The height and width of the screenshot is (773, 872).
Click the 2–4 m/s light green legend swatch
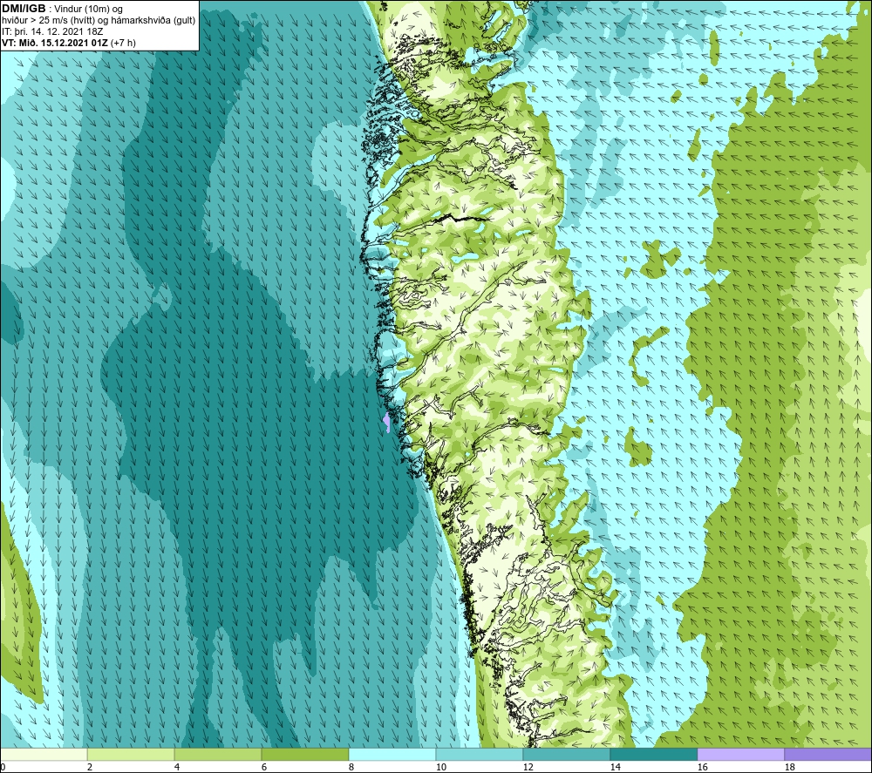pos(131,754)
